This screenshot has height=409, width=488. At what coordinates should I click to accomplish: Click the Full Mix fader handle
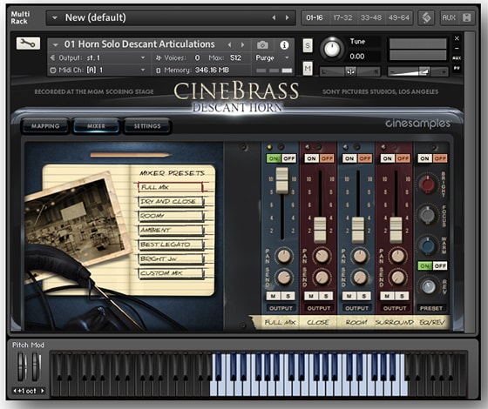pyautogui.click(x=282, y=180)
